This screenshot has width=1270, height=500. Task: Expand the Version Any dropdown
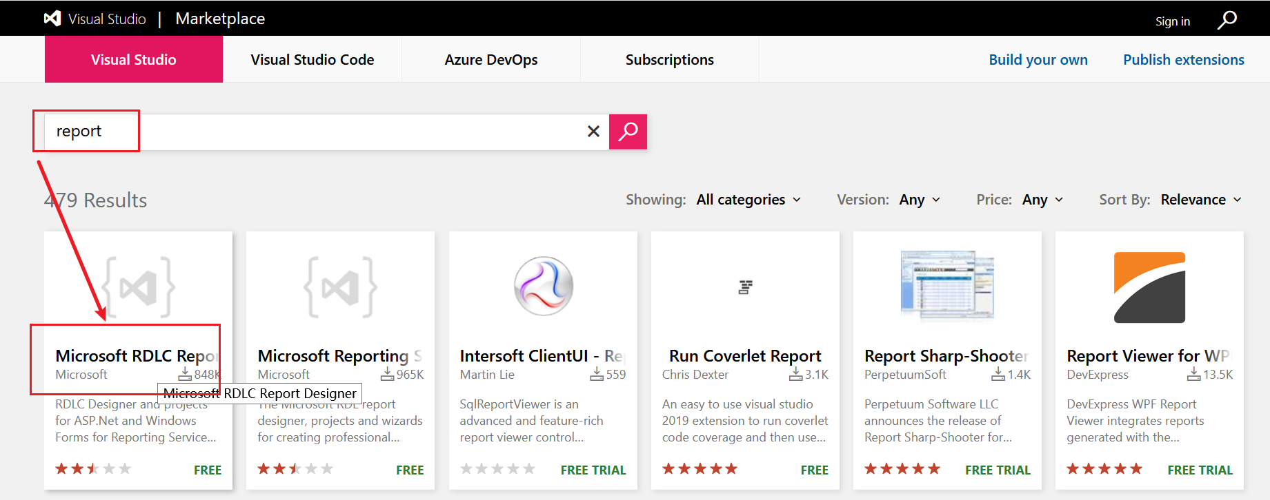tap(920, 200)
